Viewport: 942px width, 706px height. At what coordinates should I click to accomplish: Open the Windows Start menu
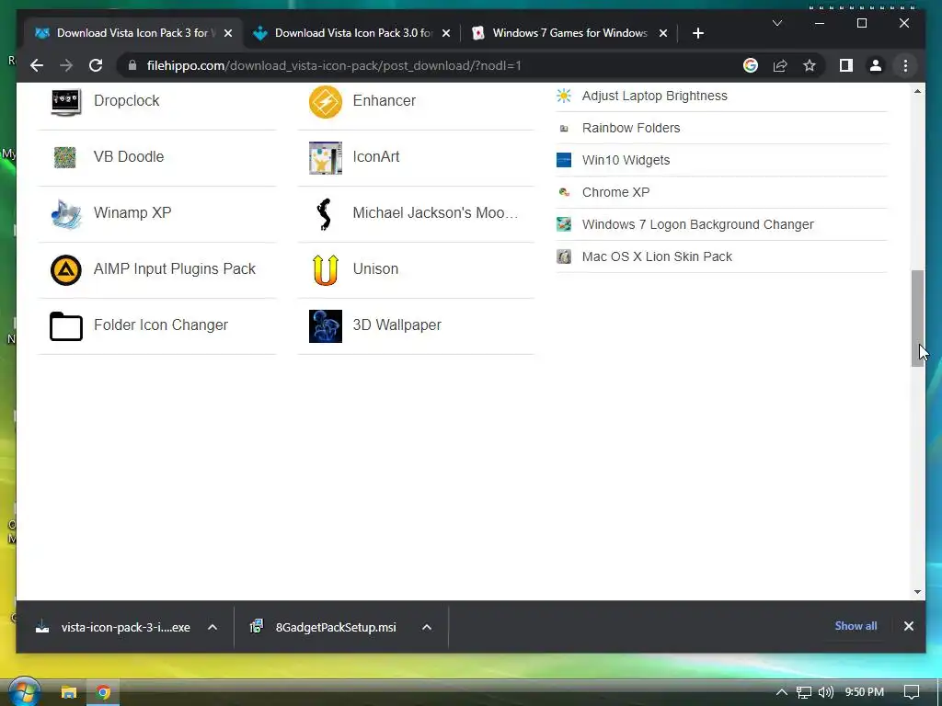(24, 691)
